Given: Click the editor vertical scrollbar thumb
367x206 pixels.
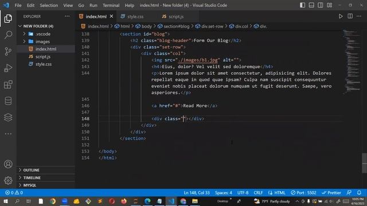Looking at the screenshot, I should (x=365, y=163).
